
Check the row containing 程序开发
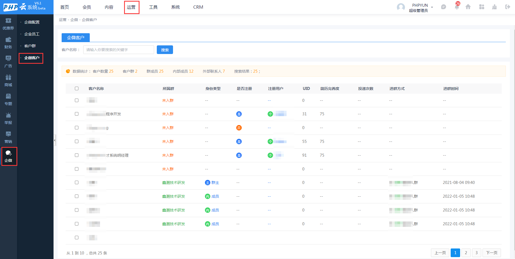[x=77, y=114]
